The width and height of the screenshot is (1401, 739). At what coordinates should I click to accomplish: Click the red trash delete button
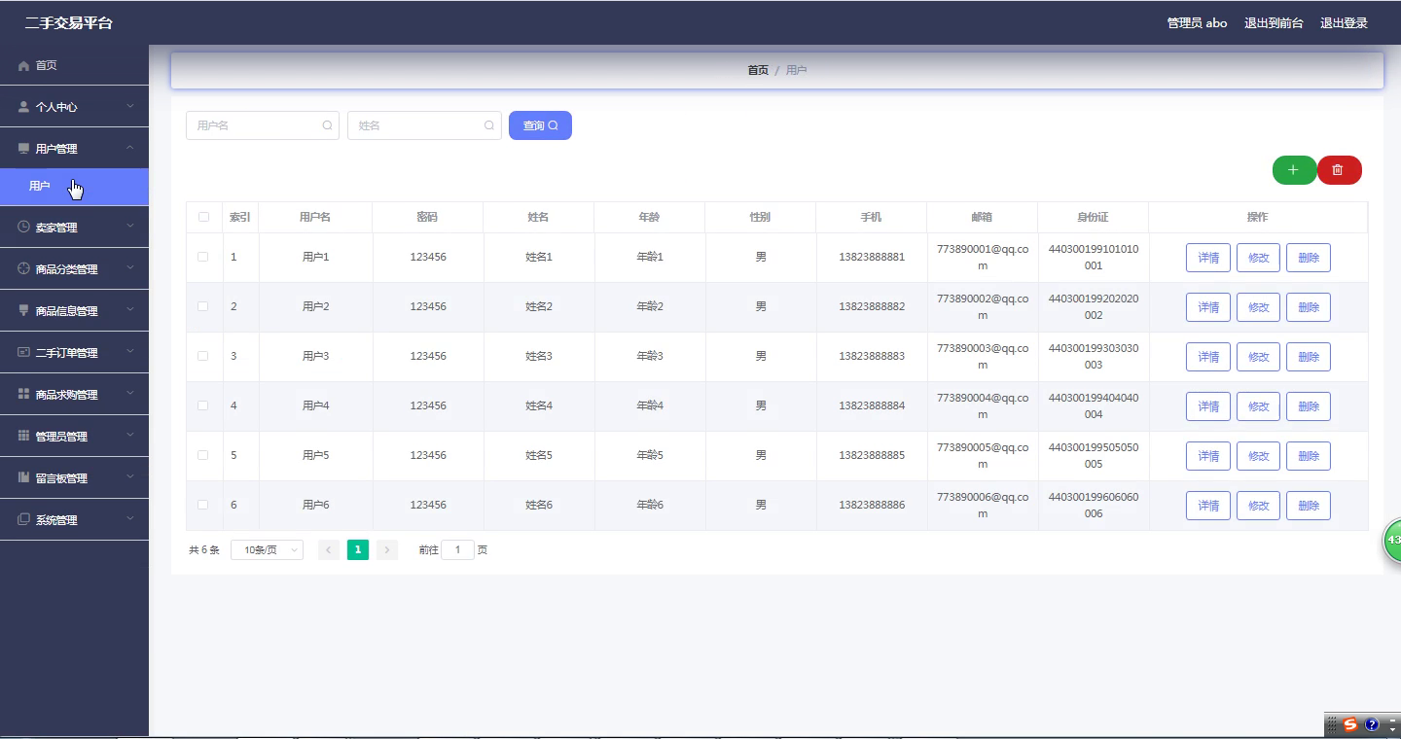1339,170
